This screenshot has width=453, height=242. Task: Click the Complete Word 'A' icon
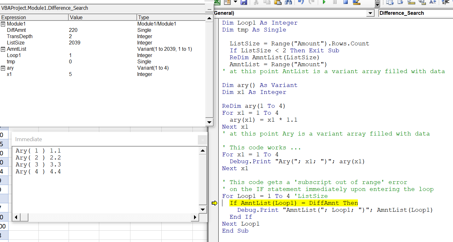pos(433,2)
